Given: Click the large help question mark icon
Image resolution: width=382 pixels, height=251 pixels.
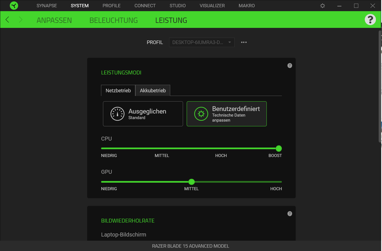Looking at the screenshot, I should [x=370, y=20].
